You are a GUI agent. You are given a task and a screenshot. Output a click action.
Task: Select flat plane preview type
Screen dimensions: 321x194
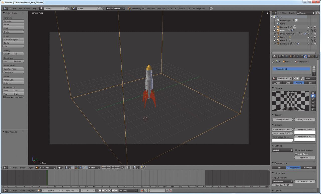313,93
